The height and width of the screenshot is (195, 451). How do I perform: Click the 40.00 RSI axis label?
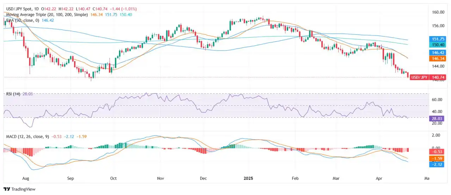tap(437, 111)
